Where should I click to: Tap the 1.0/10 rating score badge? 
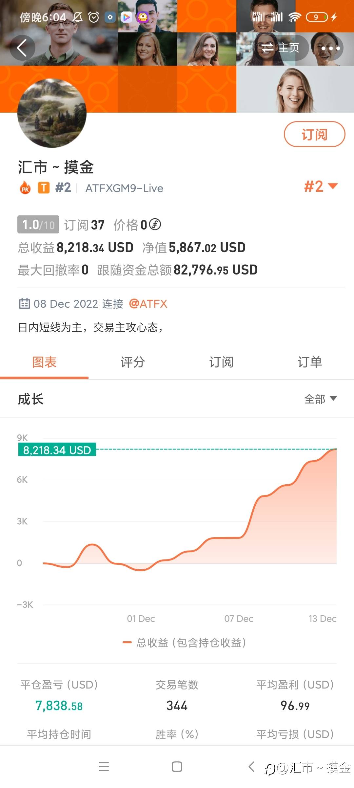(38, 225)
